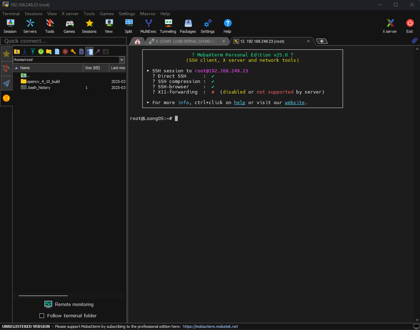The width and height of the screenshot is (420, 330).
Task: Sort files by Last modified column
Action: [118, 68]
